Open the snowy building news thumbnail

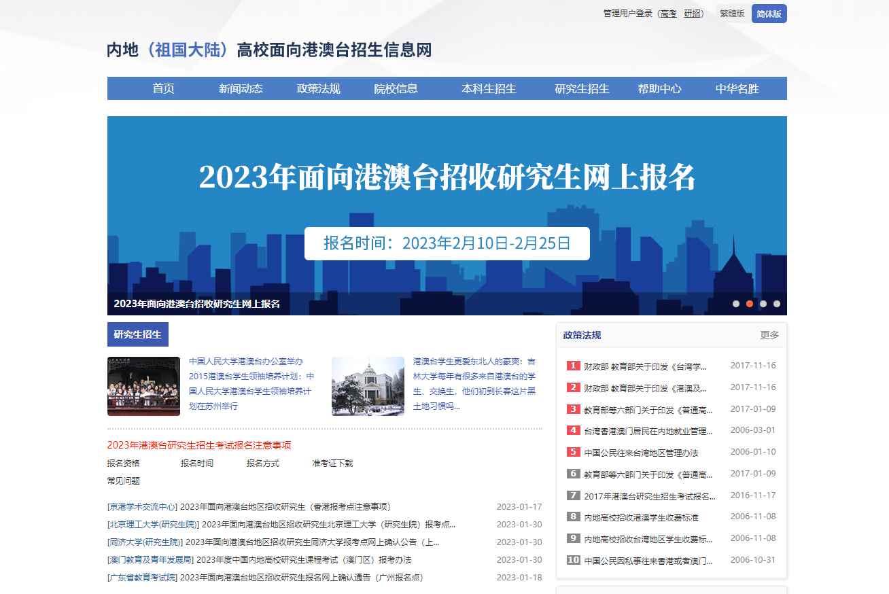click(368, 386)
